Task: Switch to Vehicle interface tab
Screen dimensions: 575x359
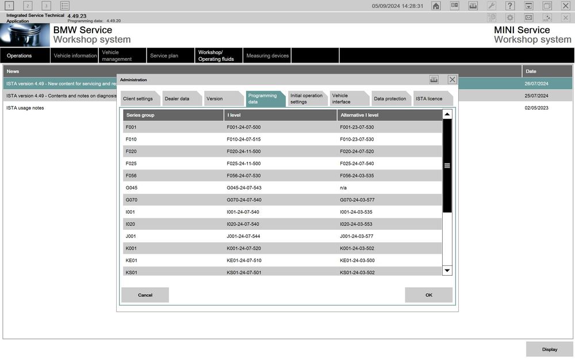Action: click(x=349, y=99)
